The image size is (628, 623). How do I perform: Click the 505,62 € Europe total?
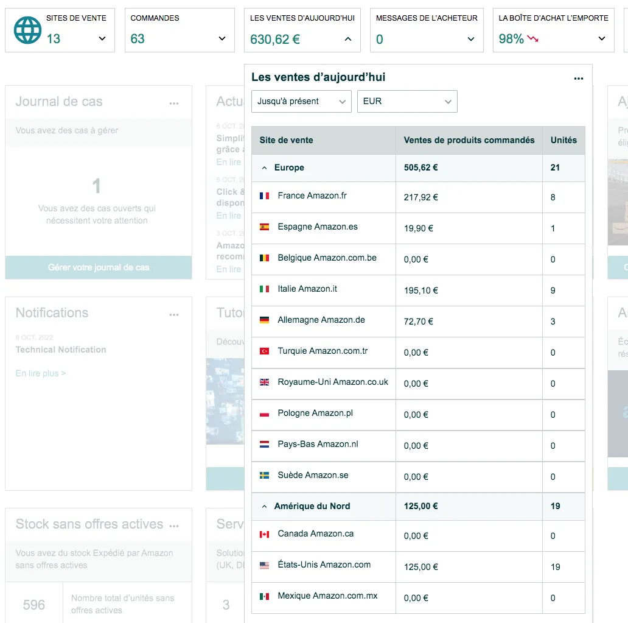(420, 167)
